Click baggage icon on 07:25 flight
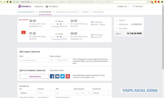This screenshot has height=98, width=164. (92, 37)
